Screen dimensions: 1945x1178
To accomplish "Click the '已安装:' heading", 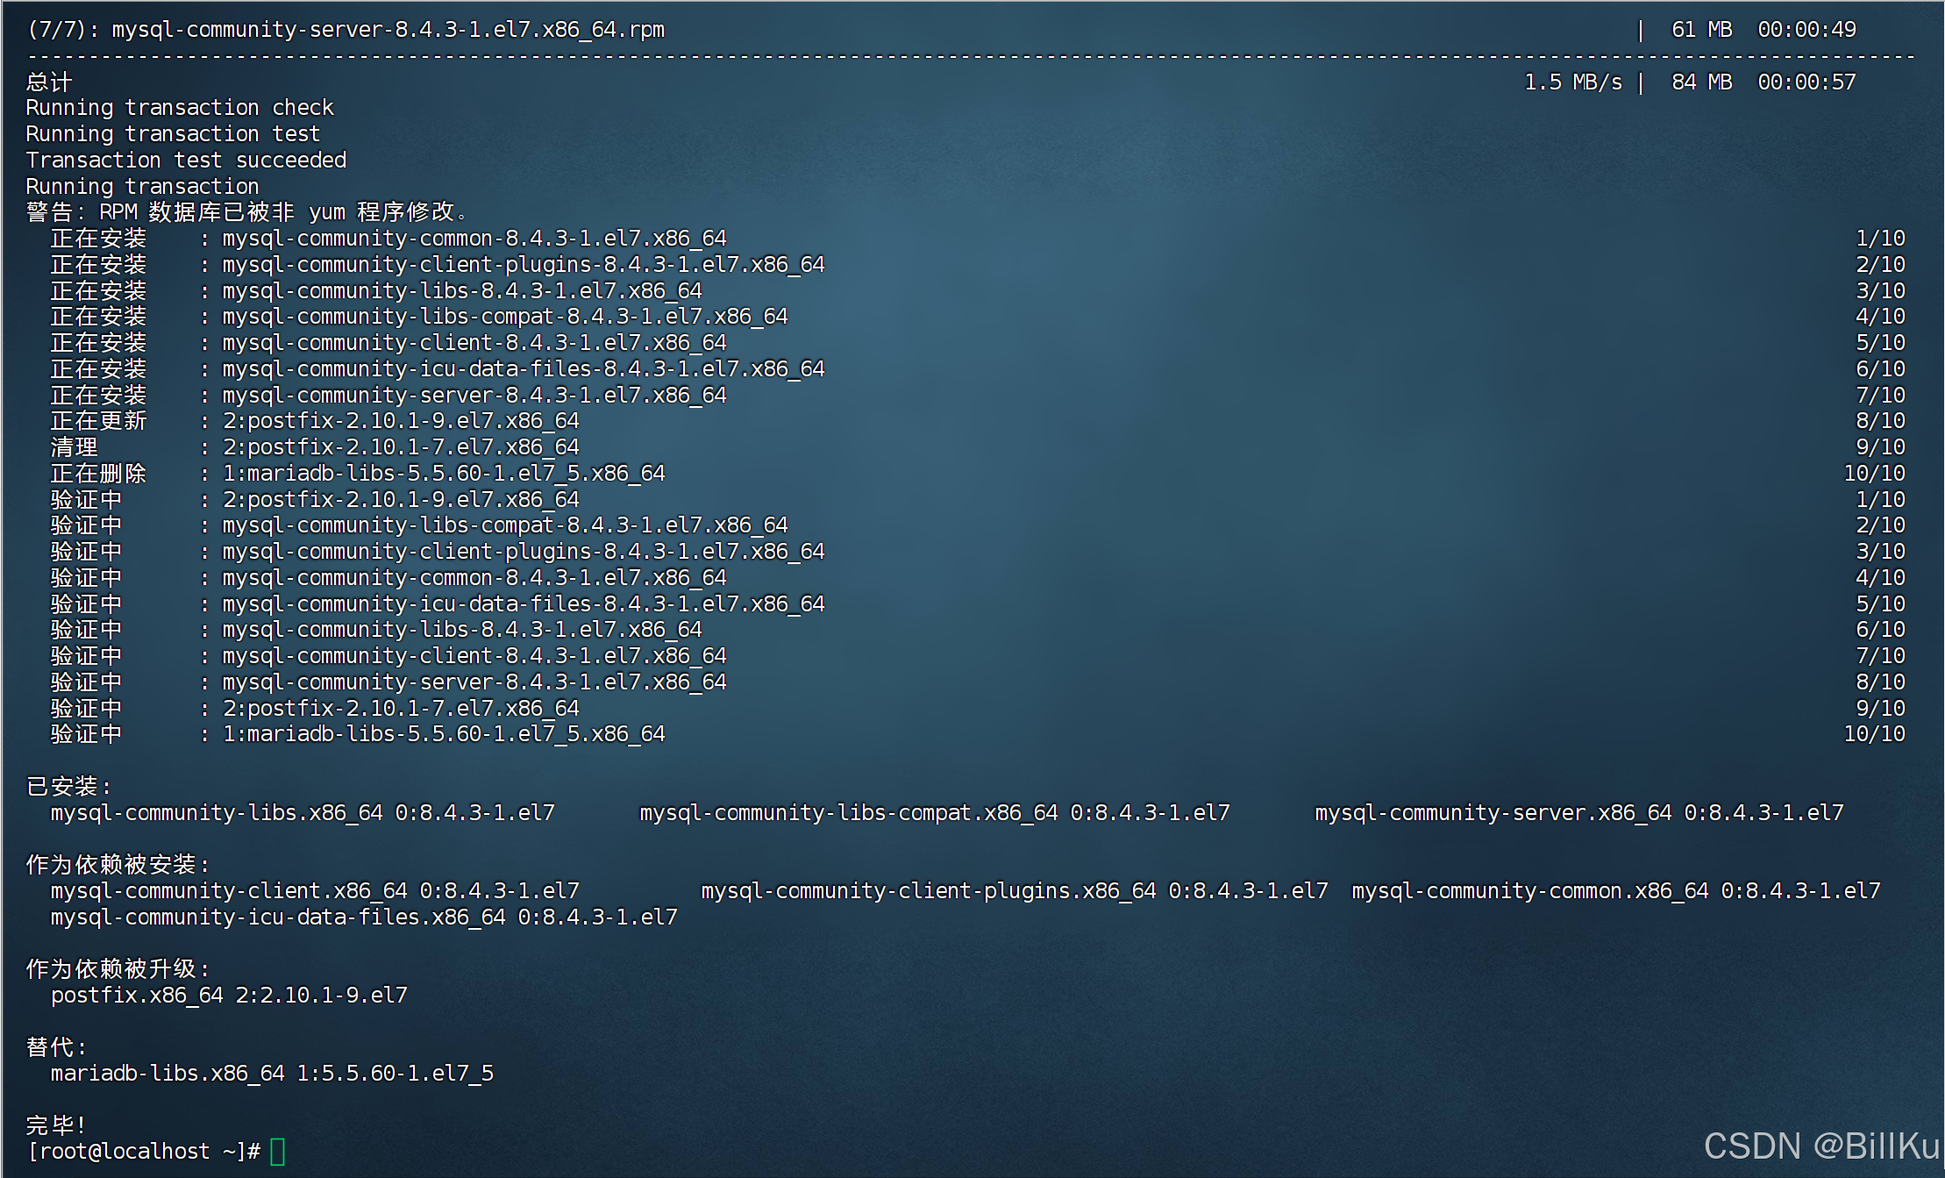I will coord(69,787).
